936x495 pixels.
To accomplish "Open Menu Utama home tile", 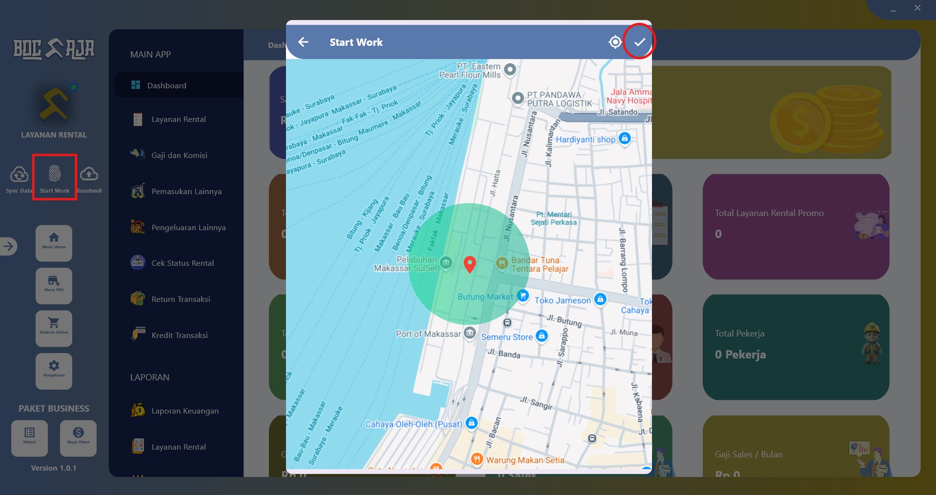I will click(54, 243).
